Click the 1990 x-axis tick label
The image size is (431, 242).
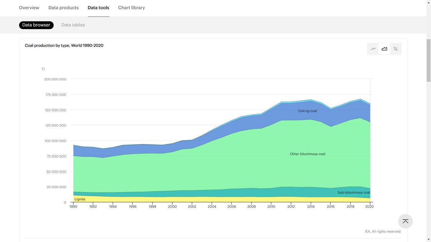tap(73, 207)
